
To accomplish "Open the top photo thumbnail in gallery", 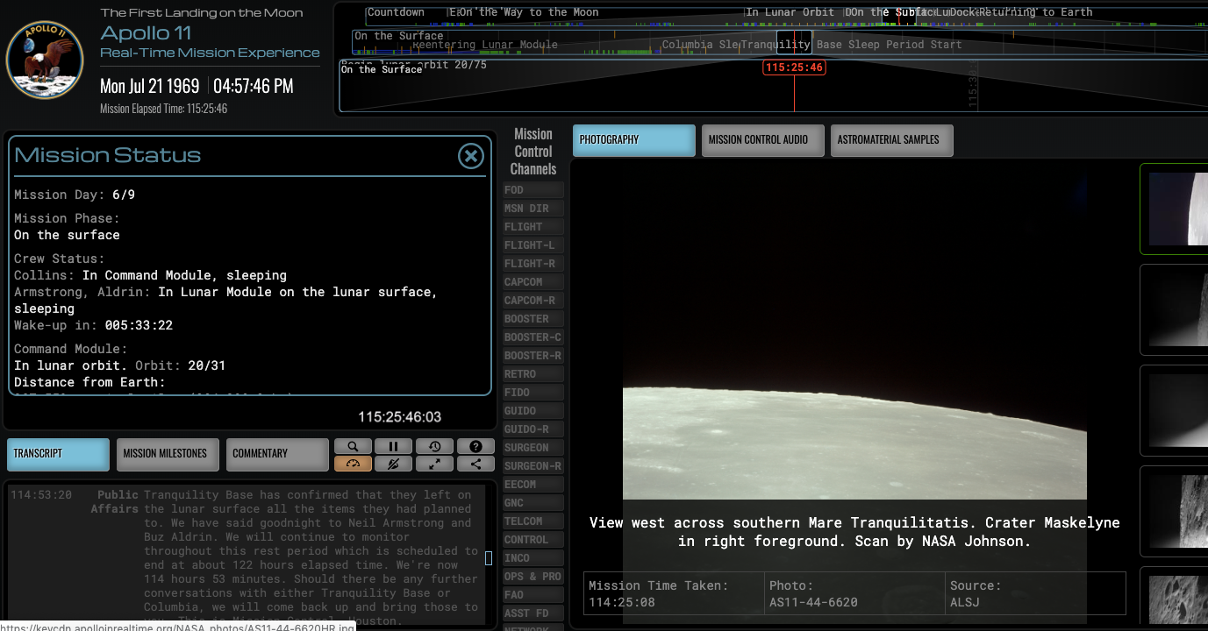I will point(1177,209).
